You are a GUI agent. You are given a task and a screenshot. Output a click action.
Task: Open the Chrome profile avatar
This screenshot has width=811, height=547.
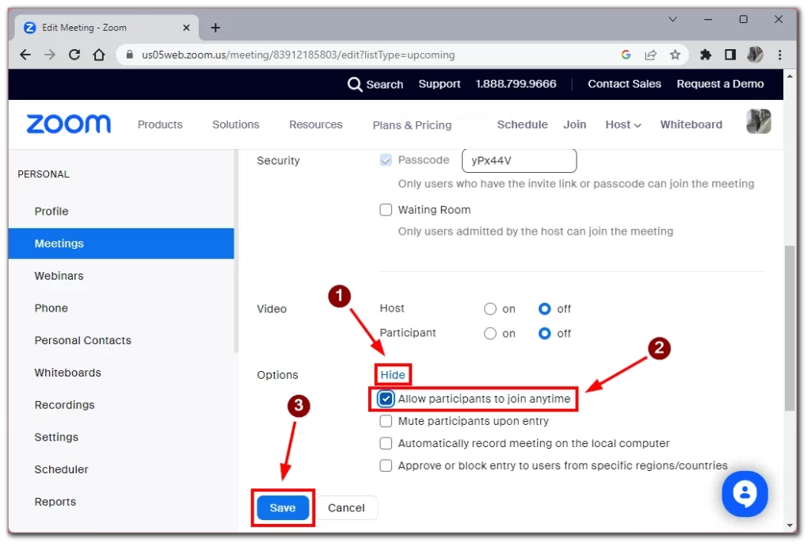(x=755, y=55)
